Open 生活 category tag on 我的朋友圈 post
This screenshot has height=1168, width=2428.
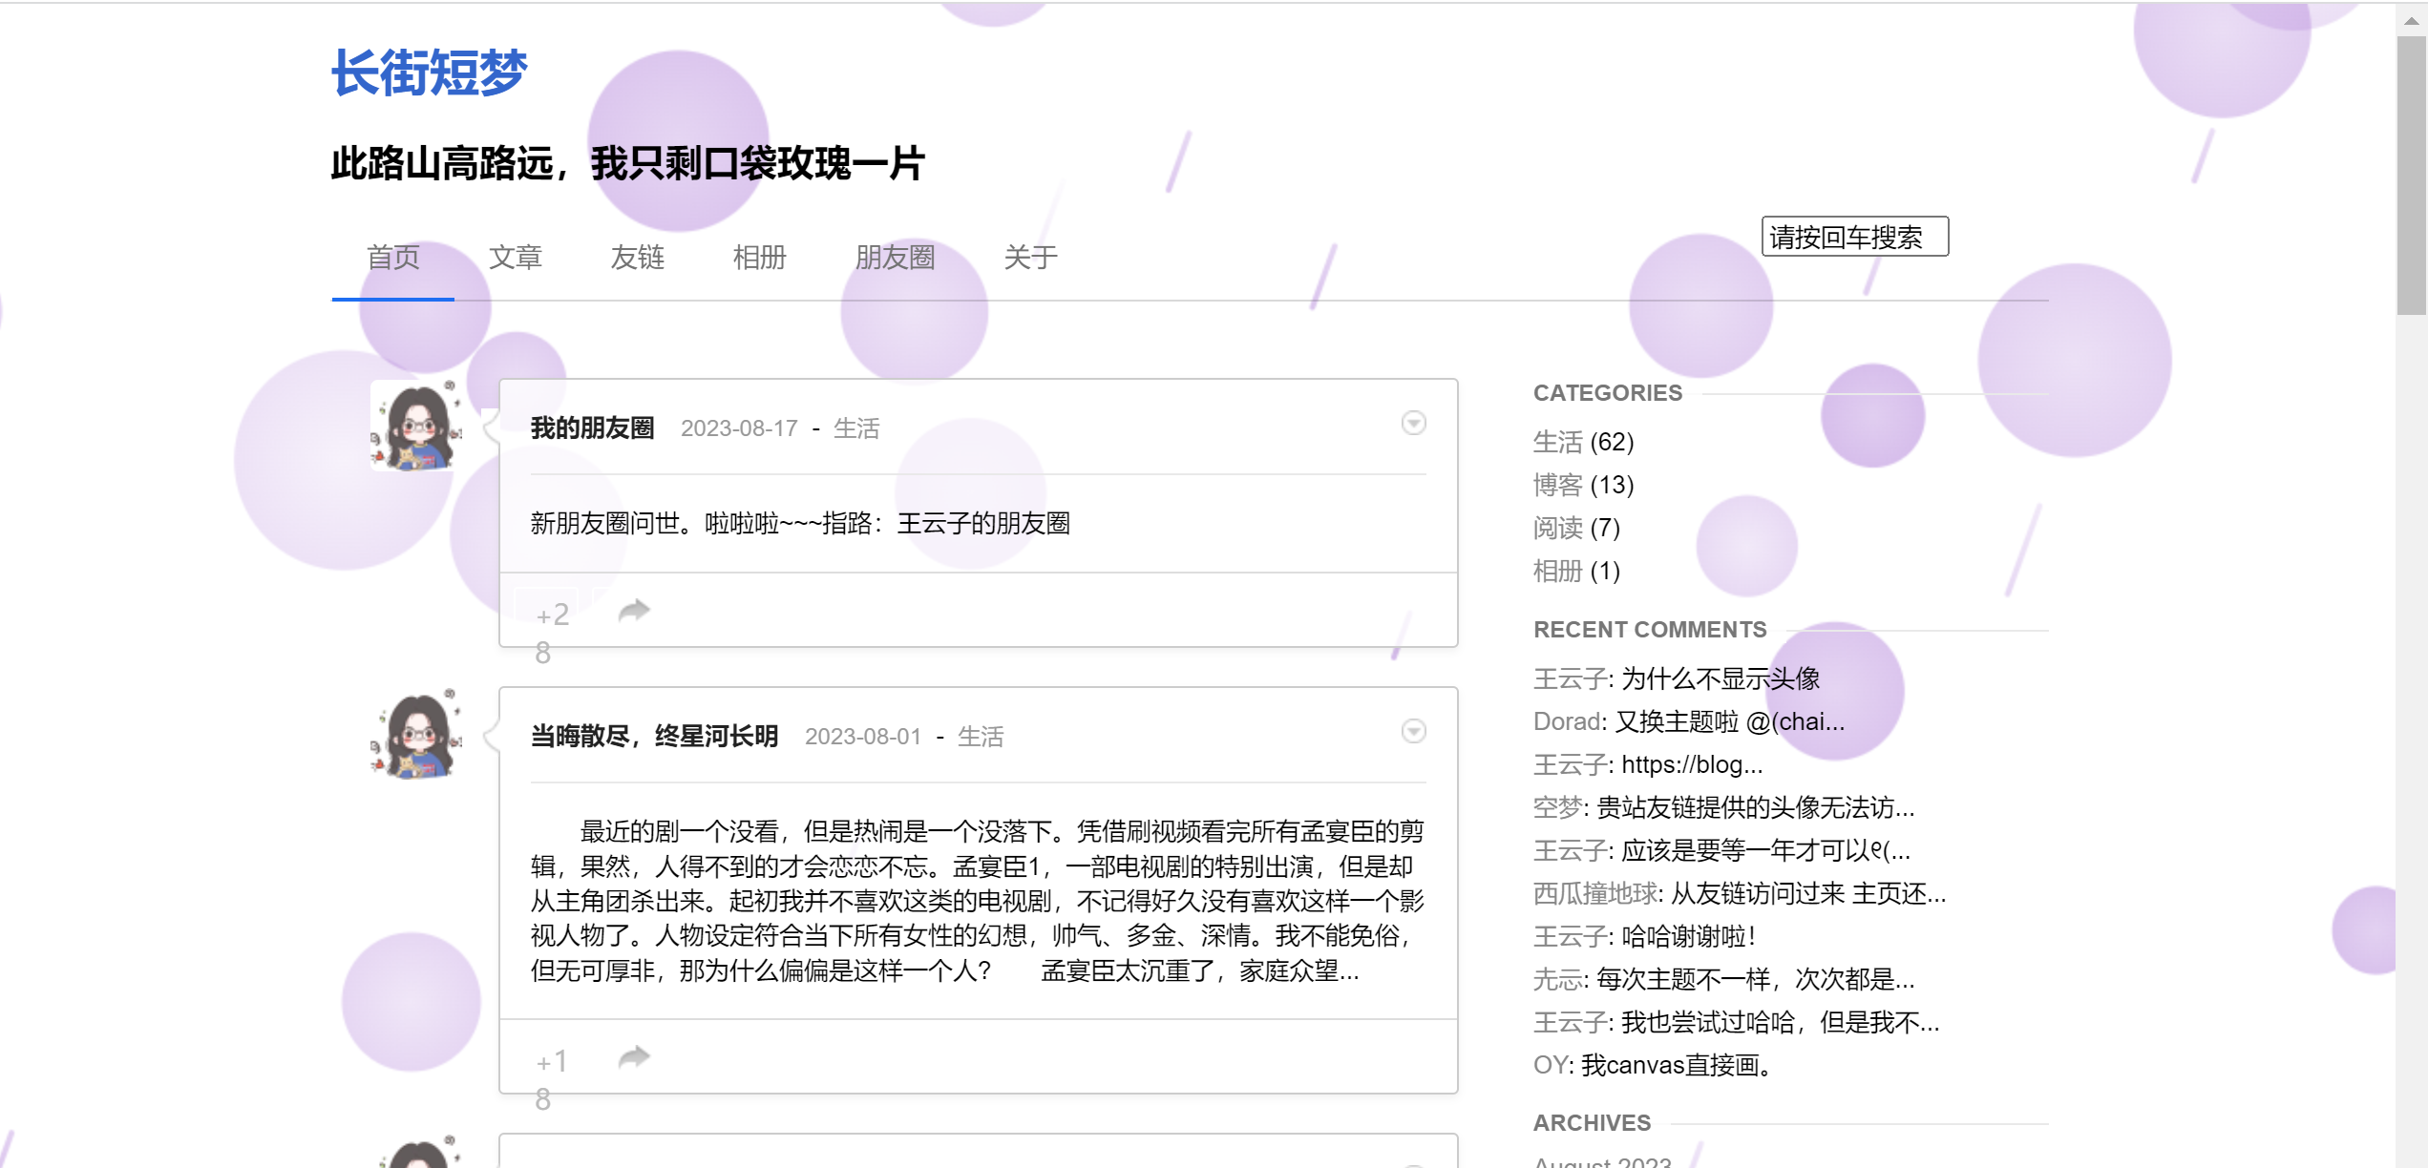click(856, 428)
